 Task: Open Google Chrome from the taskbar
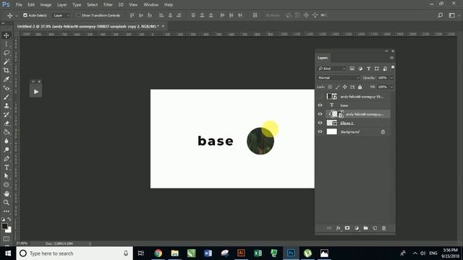pyautogui.click(x=158, y=253)
